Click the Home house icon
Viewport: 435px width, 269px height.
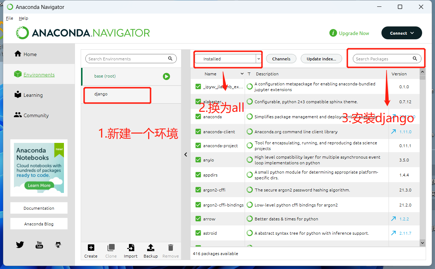click(17, 54)
